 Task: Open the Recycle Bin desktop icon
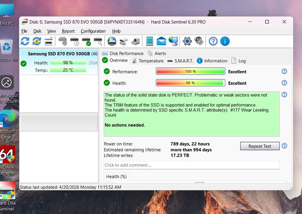(x=7, y=50)
